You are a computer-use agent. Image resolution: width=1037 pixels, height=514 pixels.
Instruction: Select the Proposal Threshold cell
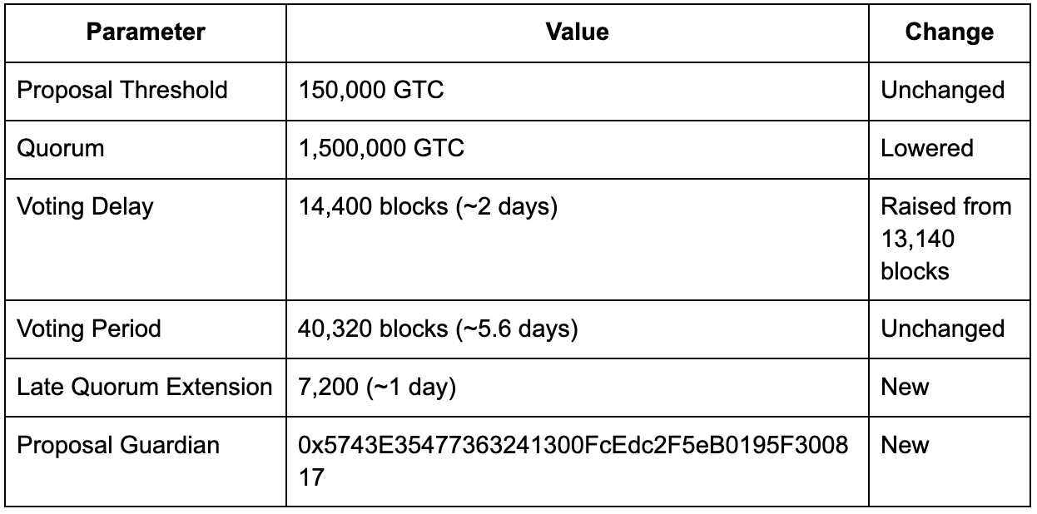[x=145, y=90]
